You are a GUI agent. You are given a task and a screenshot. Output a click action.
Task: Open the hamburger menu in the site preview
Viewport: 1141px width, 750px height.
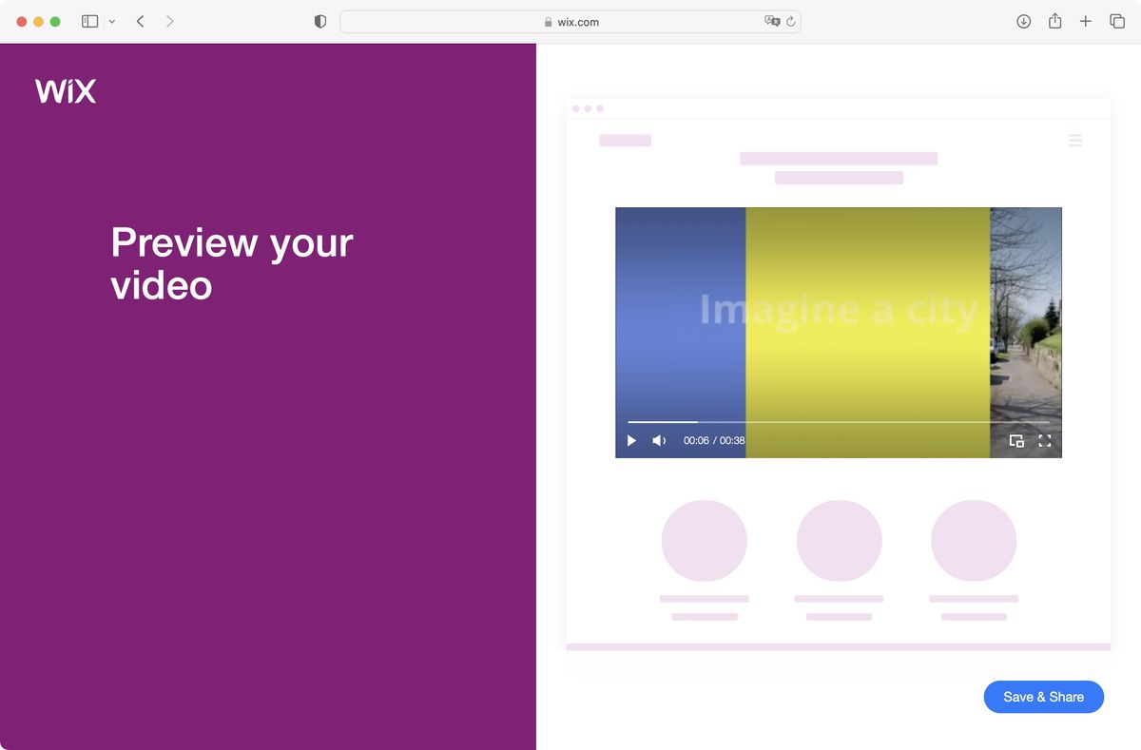click(x=1075, y=140)
